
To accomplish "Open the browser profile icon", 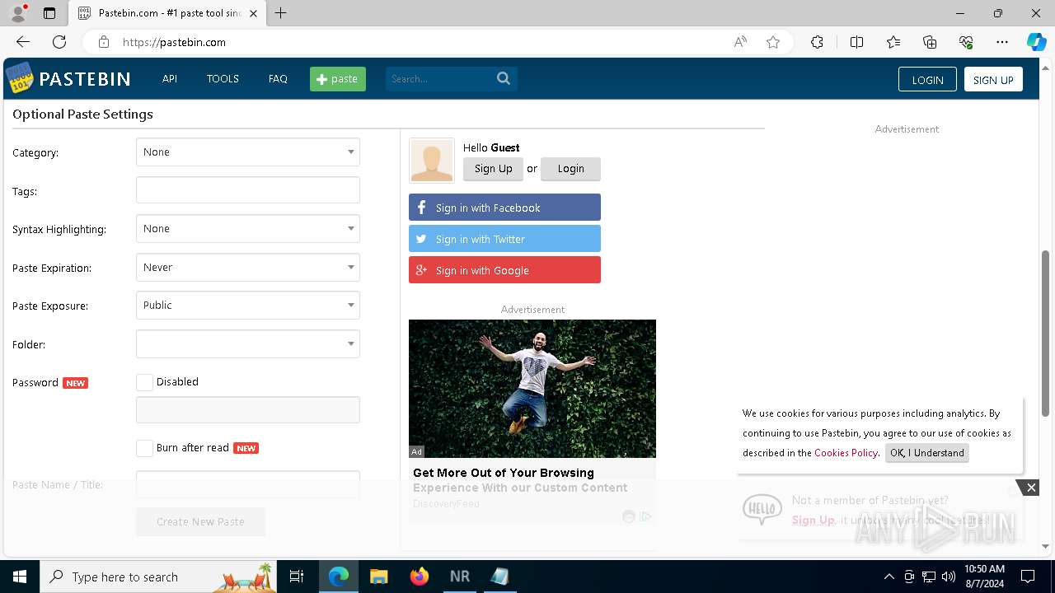I will pyautogui.click(x=18, y=13).
